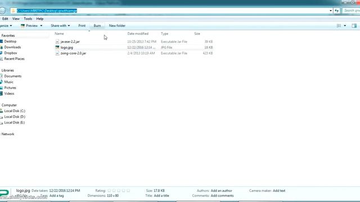Change view using the view icon
The height and width of the screenshot is (202, 360).
coord(339,26)
